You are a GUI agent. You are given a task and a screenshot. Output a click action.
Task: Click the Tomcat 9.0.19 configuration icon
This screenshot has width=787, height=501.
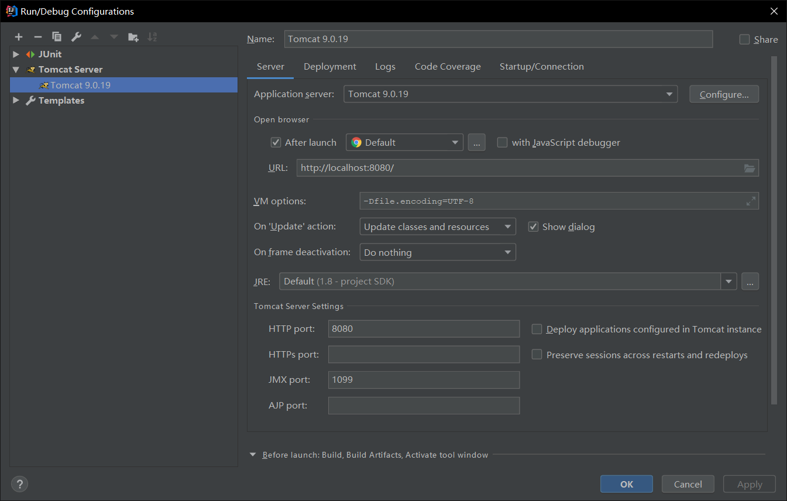point(44,85)
